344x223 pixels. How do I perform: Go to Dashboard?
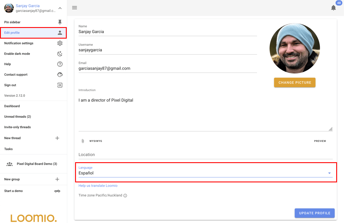[34, 106]
